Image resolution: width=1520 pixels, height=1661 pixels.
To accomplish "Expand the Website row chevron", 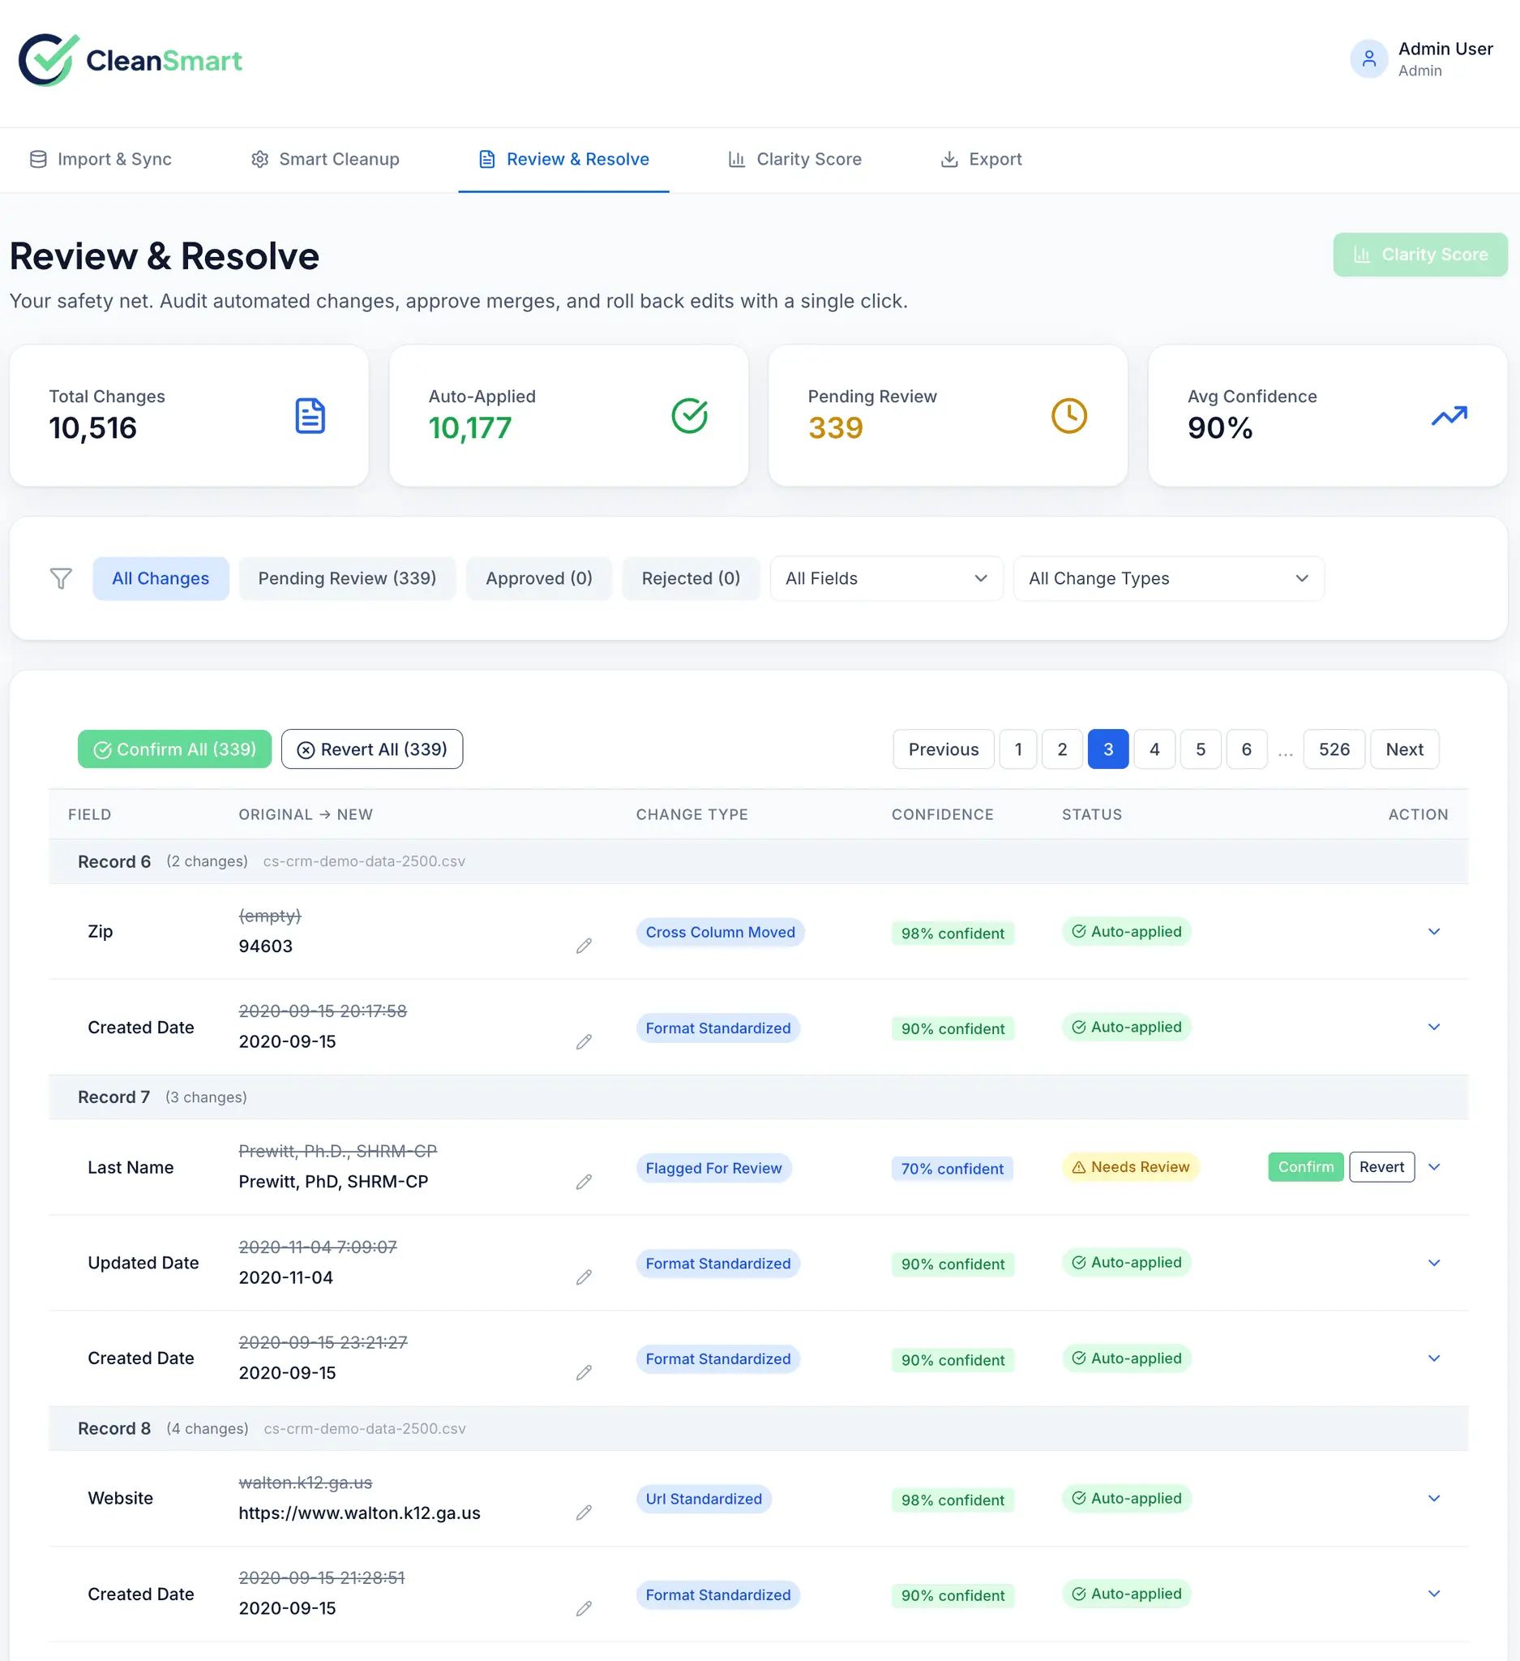I will [1433, 1498].
